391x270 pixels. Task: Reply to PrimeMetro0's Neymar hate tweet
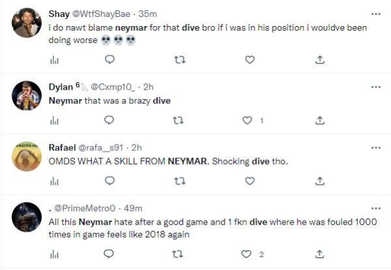click(x=110, y=253)
